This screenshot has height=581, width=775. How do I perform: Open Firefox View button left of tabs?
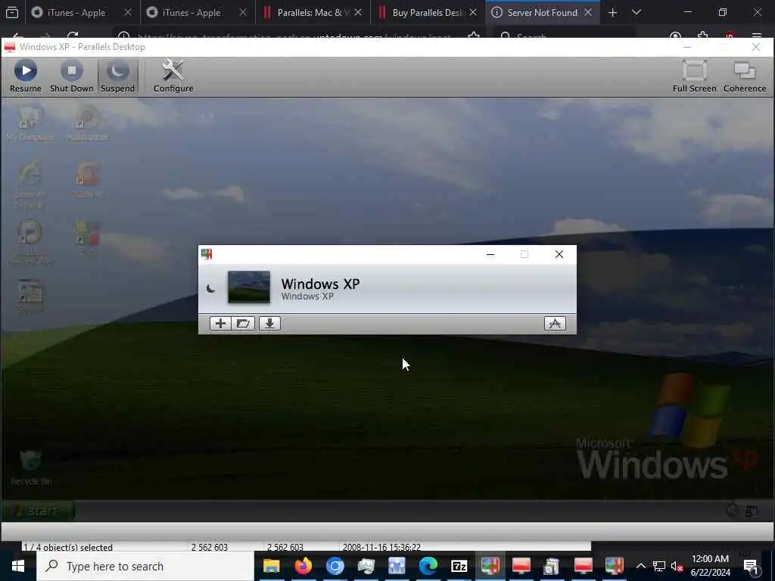tap(12, 12)
